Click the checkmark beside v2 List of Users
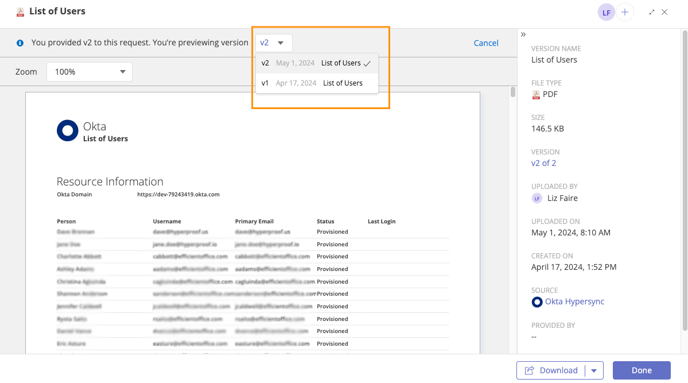This screenshot has width=688, height=383. click(x=367, y=64)
